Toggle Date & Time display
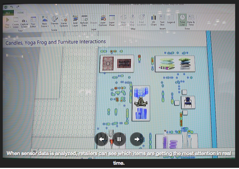The height and width of the screenshot is (169, 239). click(x=191, y=20)
